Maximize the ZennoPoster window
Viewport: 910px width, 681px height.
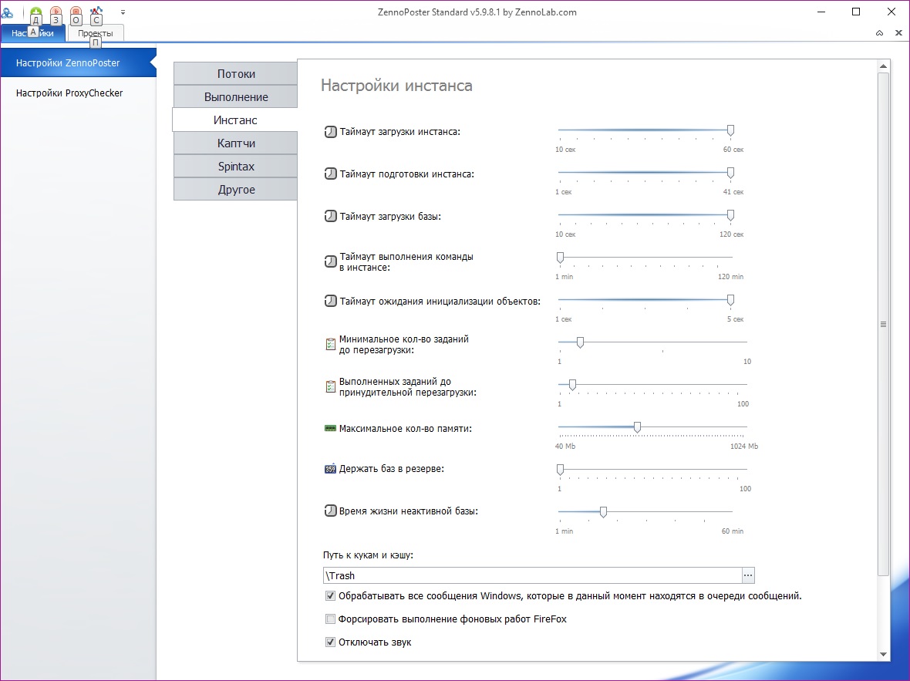coord(856,12)
